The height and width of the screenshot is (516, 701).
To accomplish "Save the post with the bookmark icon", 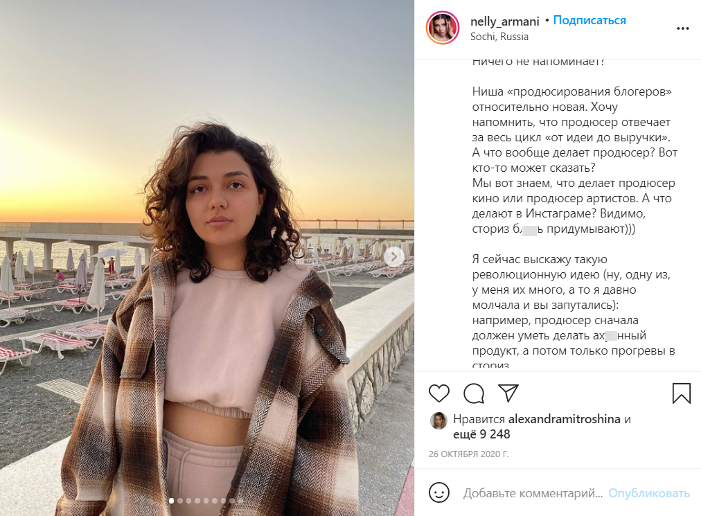I will [682, 393].
